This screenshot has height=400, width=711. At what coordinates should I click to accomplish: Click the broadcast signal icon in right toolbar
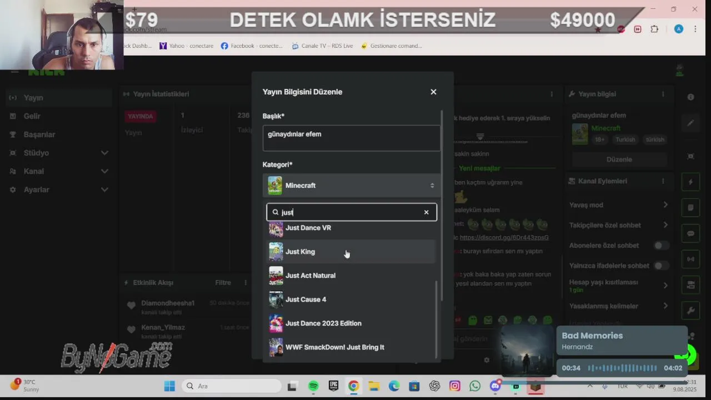click(690, 259)
